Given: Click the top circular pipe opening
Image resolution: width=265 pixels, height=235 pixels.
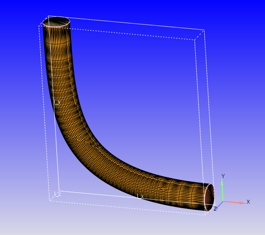Looking at the screenshot, I should [x=56, y=22].
